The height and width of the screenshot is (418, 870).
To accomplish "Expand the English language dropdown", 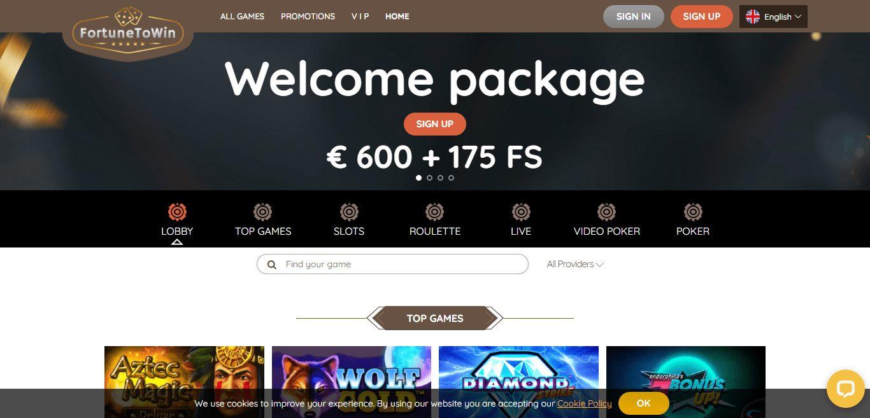I will (773, 17).
